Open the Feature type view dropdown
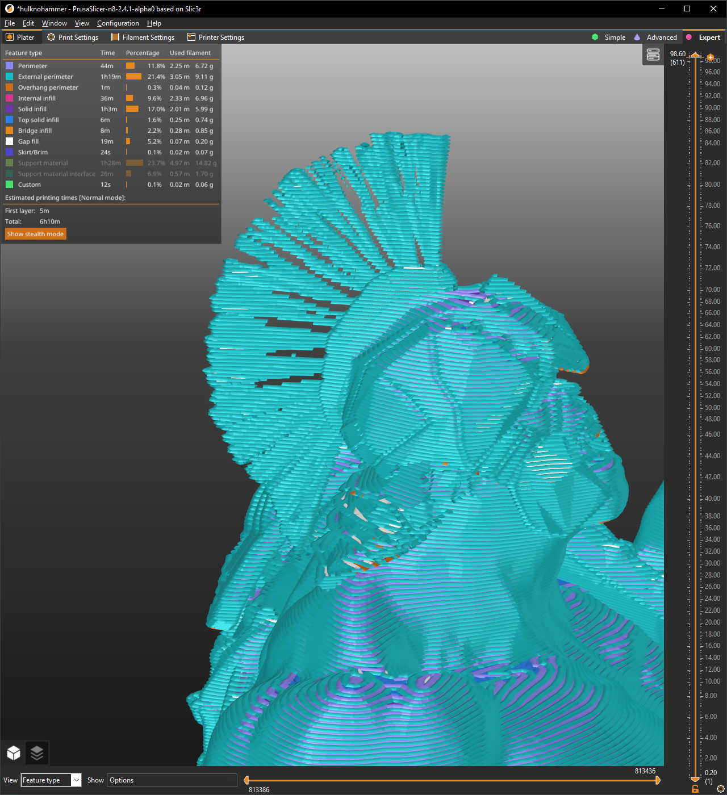Screen dimensions: 727x795 (51, 780)
